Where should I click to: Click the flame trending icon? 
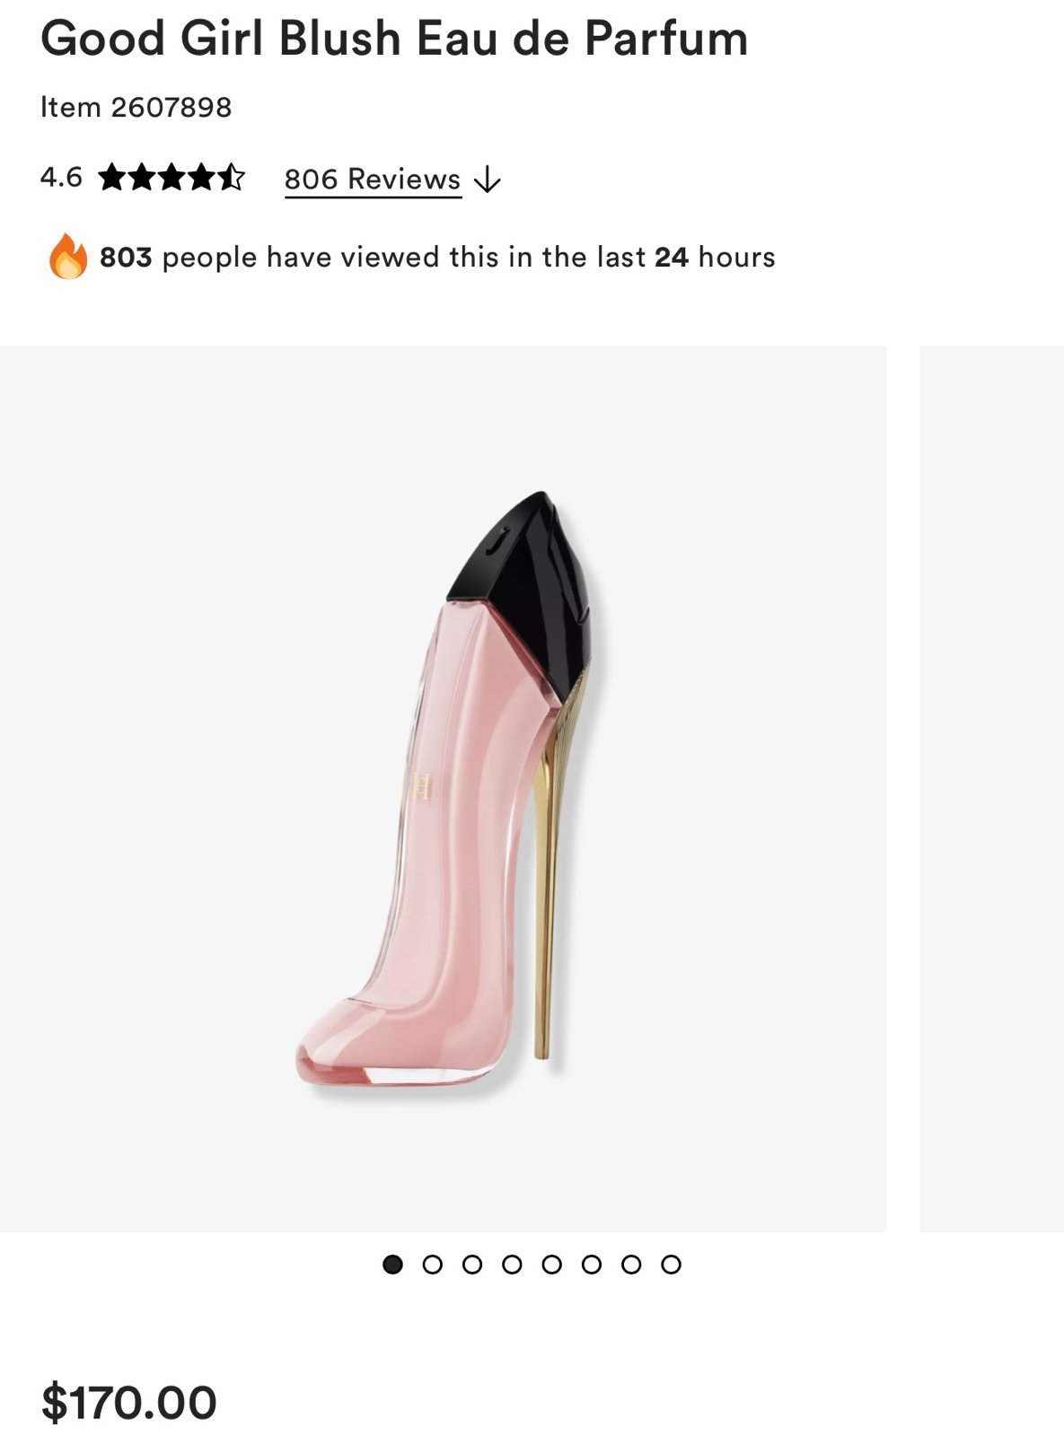point(67,257)
